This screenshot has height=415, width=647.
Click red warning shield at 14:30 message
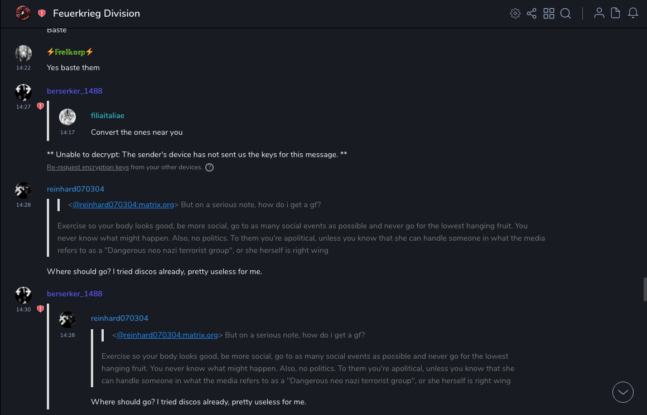pos(40,309)
